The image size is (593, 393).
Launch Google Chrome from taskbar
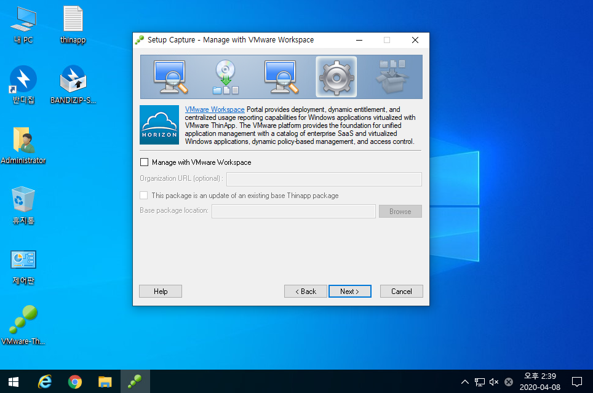pyautogui.click(x=75, y=382)
